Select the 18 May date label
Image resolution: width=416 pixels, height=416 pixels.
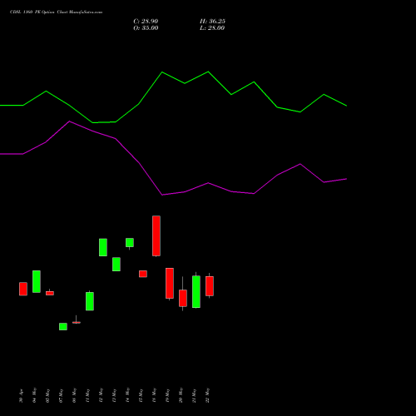pyautogui.click(x=154, y=395)
